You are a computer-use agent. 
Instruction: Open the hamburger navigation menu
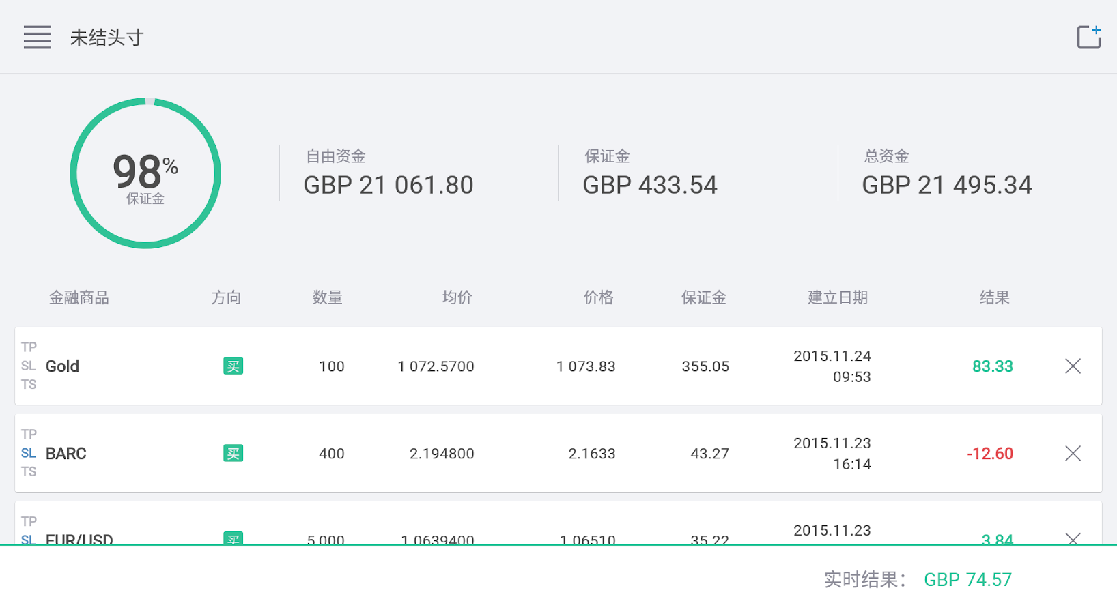[x=38, y=38]
